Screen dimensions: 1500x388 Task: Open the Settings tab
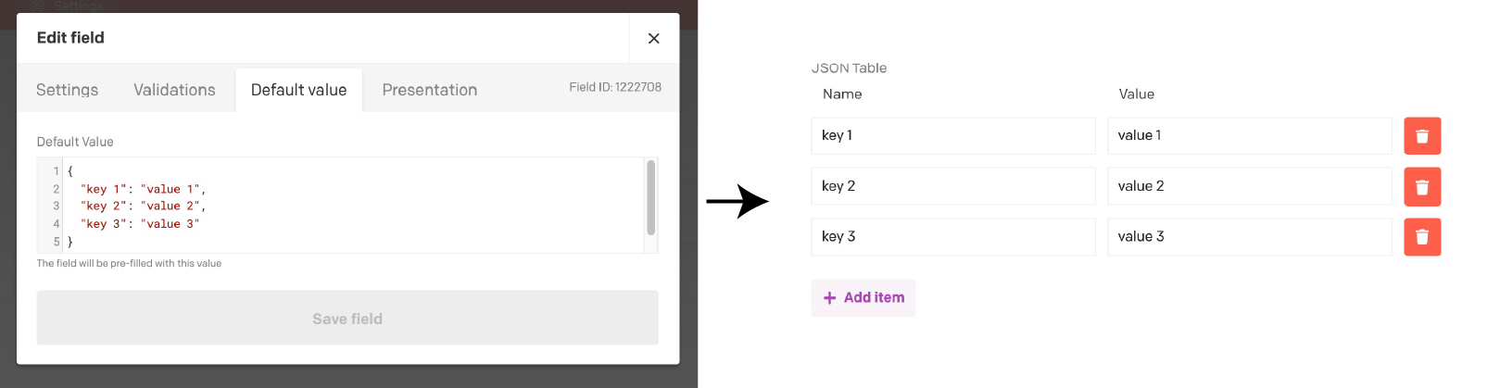point(67,90)
